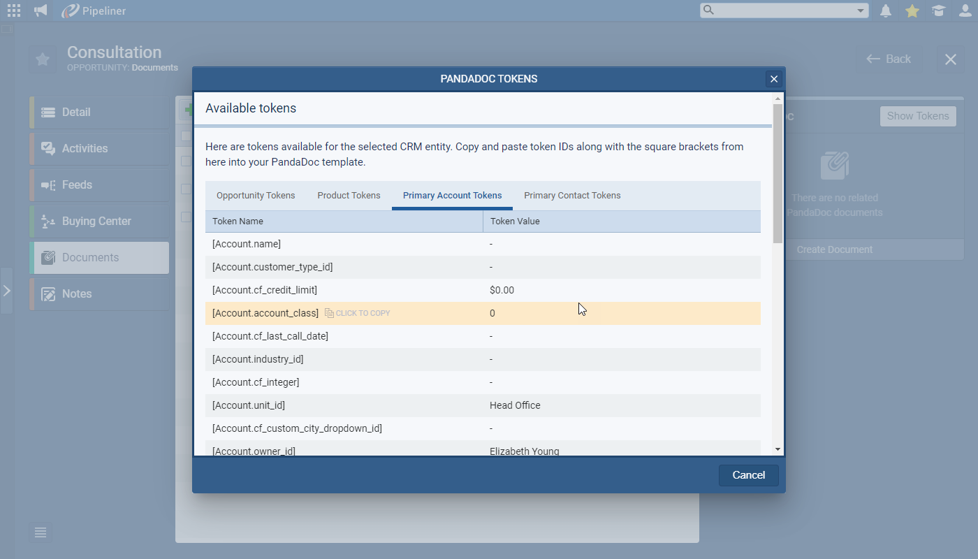Expand the left collapsed side panel arrow
Screen dimensions: 978x559
click(6, 290)
